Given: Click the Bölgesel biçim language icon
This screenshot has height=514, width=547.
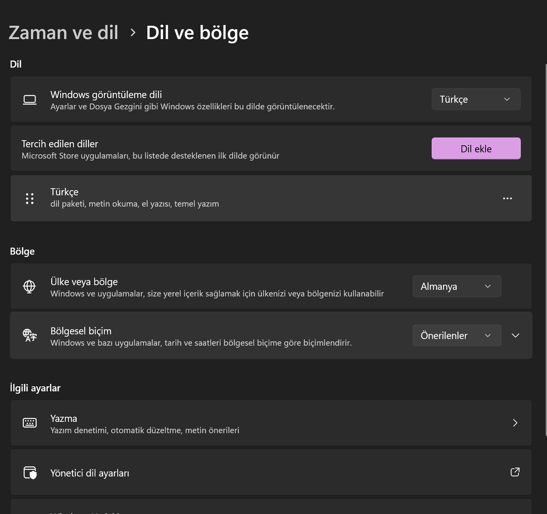Looking at the screenshot, I should [30, 336].
